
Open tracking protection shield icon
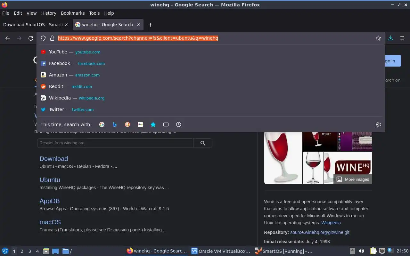tap(43, 38)
